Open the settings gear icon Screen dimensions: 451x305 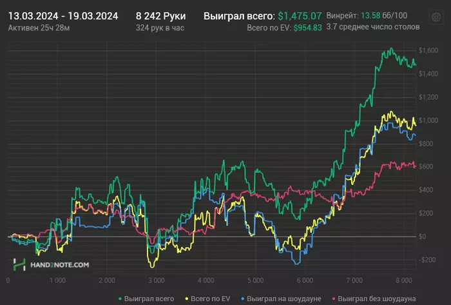[436, 17]
